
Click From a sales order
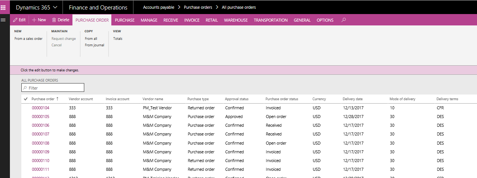click(28, 39)
